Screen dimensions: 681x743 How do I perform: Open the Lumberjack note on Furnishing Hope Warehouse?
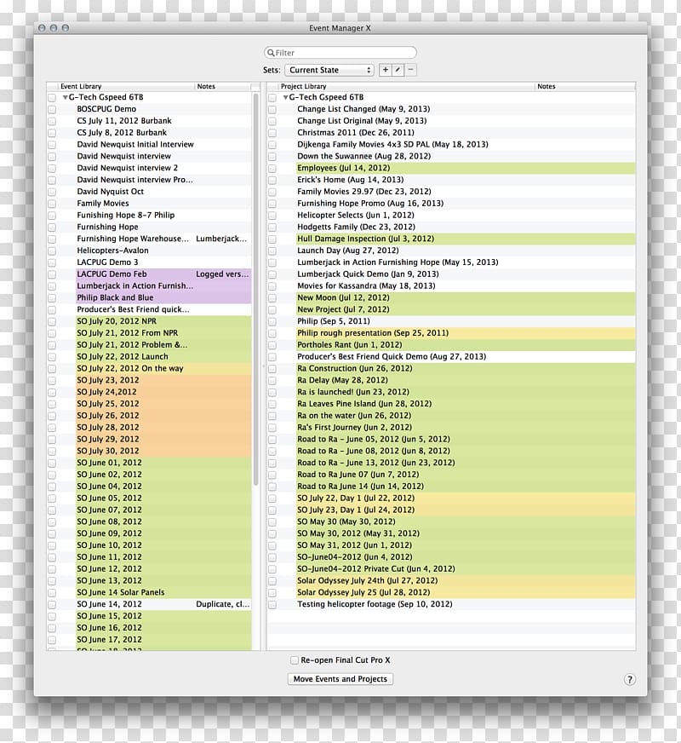[x=221, y=239]
